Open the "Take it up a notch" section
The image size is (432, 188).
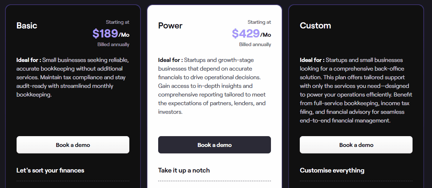[x=184, y=170]
